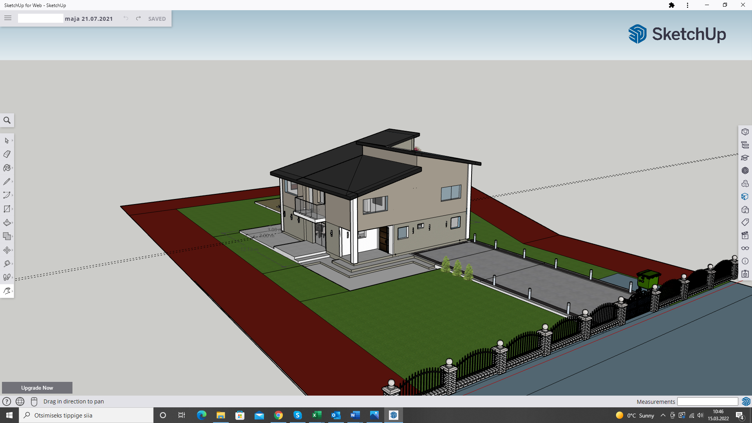The width and height of the screenshot is (752, 423).
Task: Open the Display glasses panel
Action: [x=745, y=248]
